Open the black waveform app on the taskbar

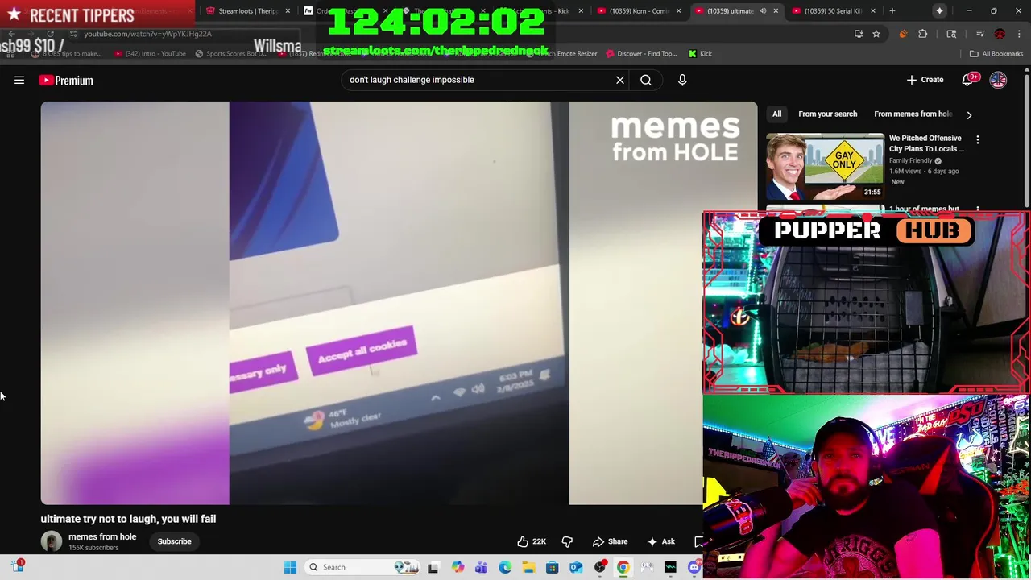[x=670, y=567]
